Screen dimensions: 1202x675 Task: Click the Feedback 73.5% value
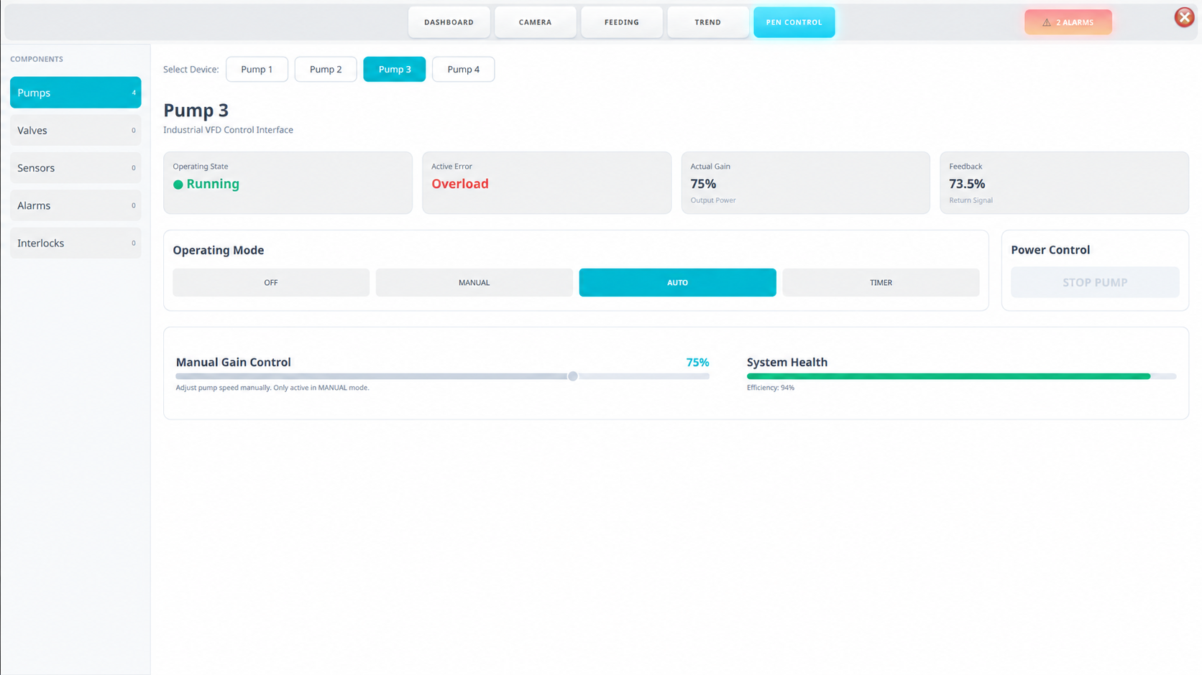(967, 184)
